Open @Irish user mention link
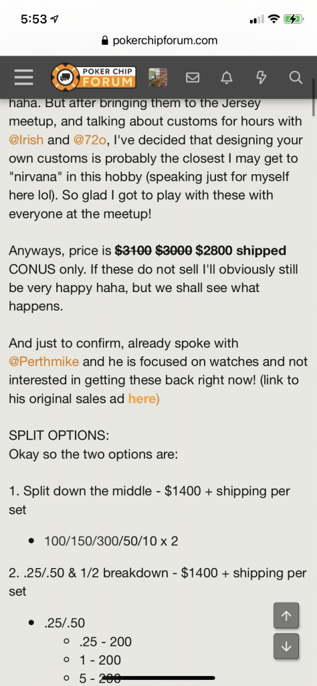Viewport: 317px width, 686px height. tap(26, 140)
